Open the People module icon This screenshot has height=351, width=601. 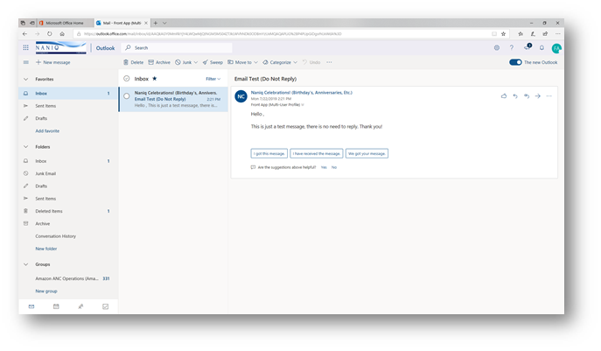coord(80,306)
